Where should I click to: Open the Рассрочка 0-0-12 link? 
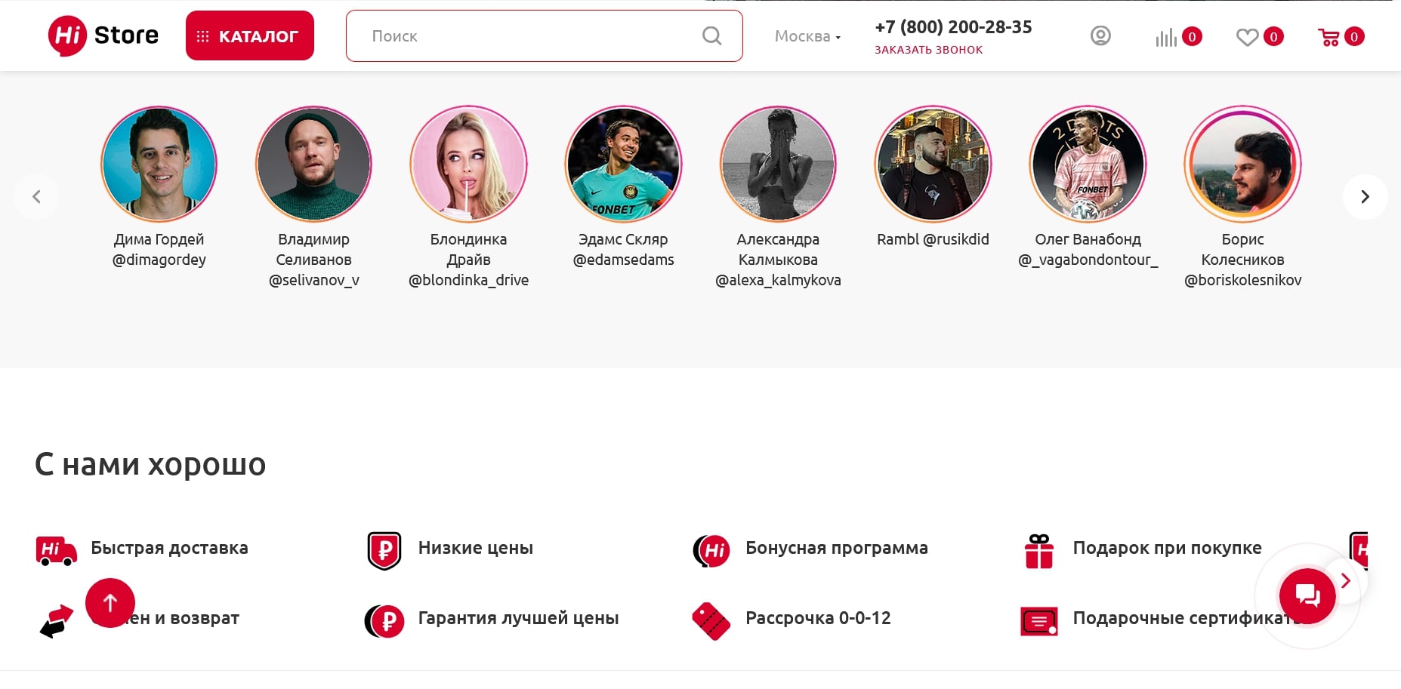point(818,618)
